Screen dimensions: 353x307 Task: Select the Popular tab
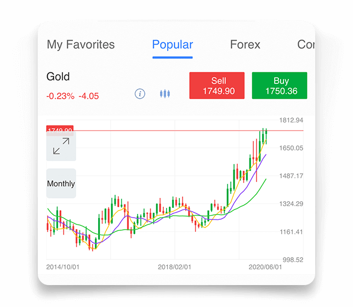click(173, 45)
